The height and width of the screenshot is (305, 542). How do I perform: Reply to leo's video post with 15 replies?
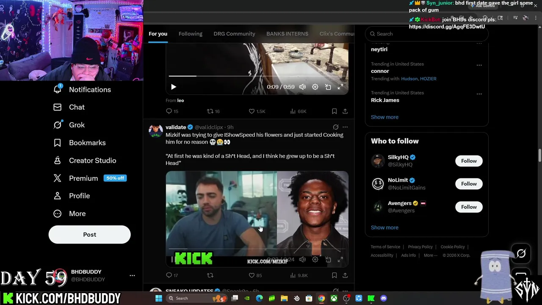click(x=172, y=111)
